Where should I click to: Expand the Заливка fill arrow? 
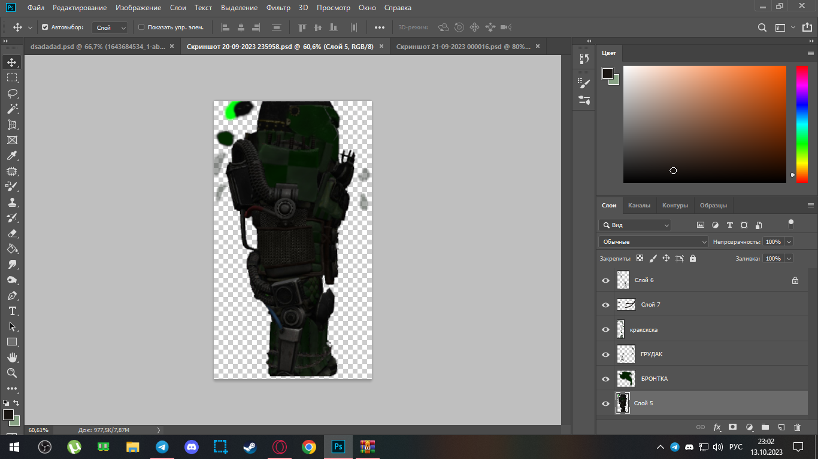789,259
